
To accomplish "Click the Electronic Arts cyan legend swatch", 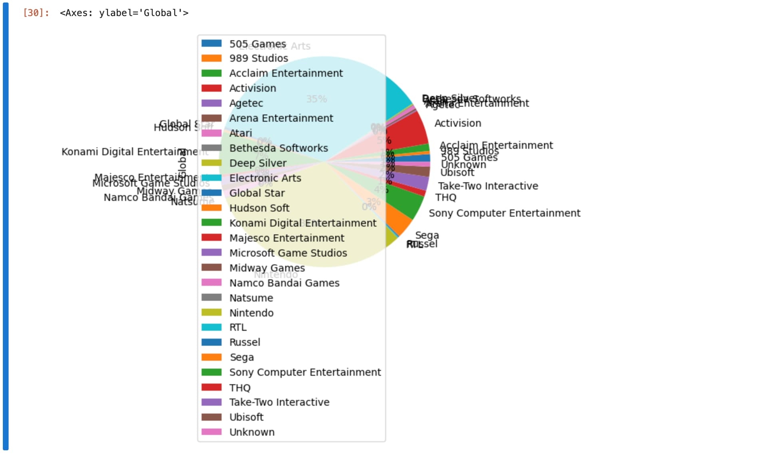I will click(211, 178).
